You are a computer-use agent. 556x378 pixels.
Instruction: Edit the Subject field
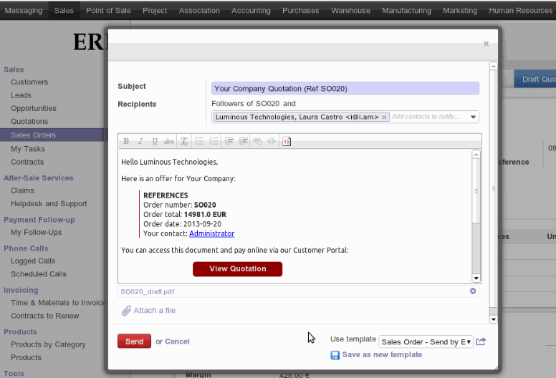pyautogui.click(x=345, y=89)
